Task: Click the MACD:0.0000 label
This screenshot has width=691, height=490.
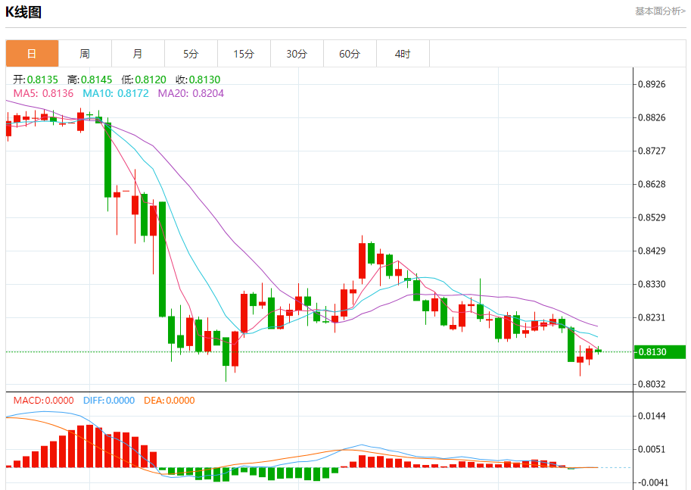Action: (x=43, y=401)
